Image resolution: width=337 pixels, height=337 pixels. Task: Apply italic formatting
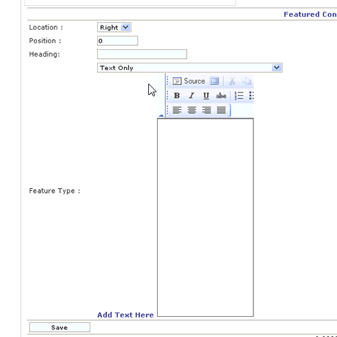pos(191,96)
